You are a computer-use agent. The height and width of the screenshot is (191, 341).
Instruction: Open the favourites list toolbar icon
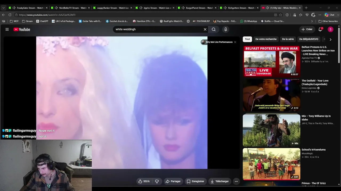coord(301,15)
